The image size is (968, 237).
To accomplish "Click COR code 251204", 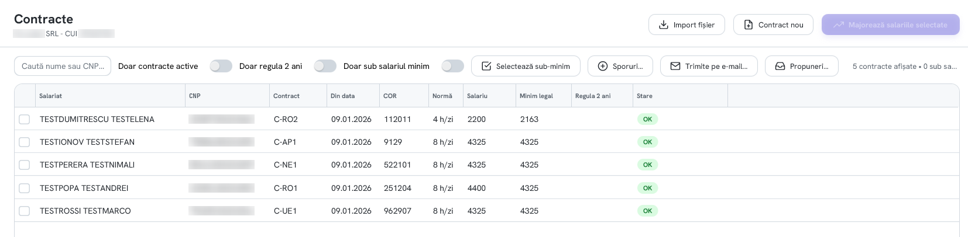I will 397,188.
